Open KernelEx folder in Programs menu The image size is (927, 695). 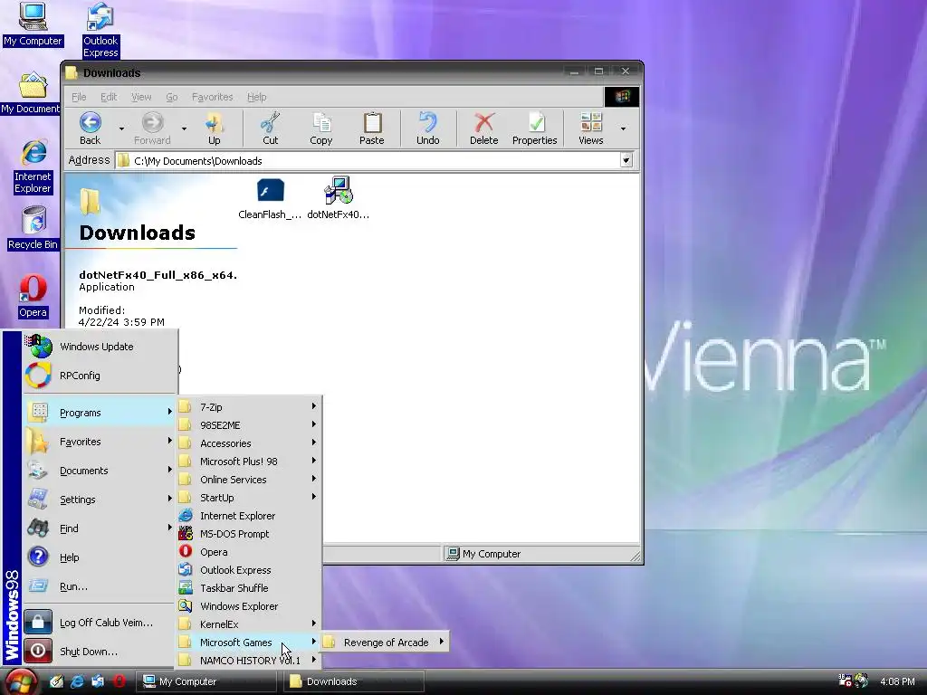coord(250,624)
